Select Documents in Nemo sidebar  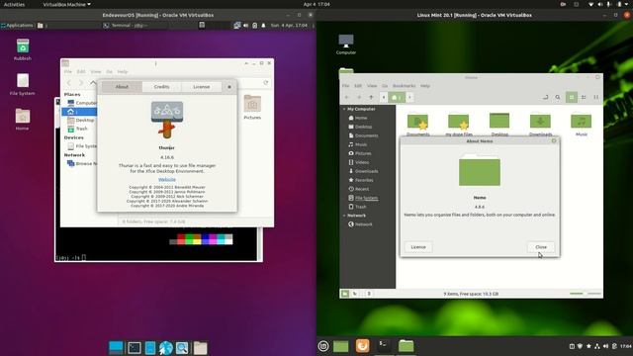(363, 135)
